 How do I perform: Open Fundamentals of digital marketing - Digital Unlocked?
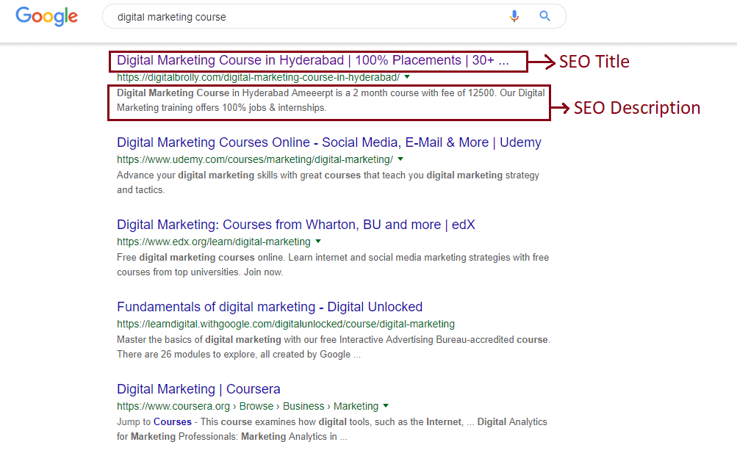pos(270,307)
